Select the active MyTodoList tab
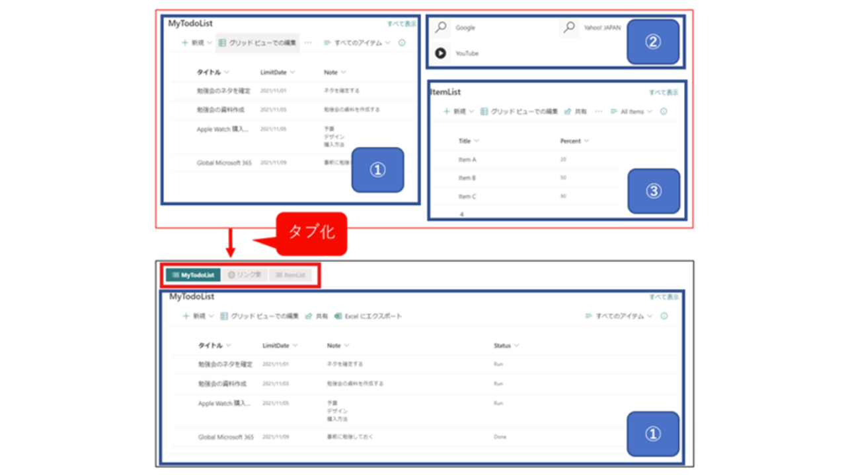 click(x=192, y=275)
